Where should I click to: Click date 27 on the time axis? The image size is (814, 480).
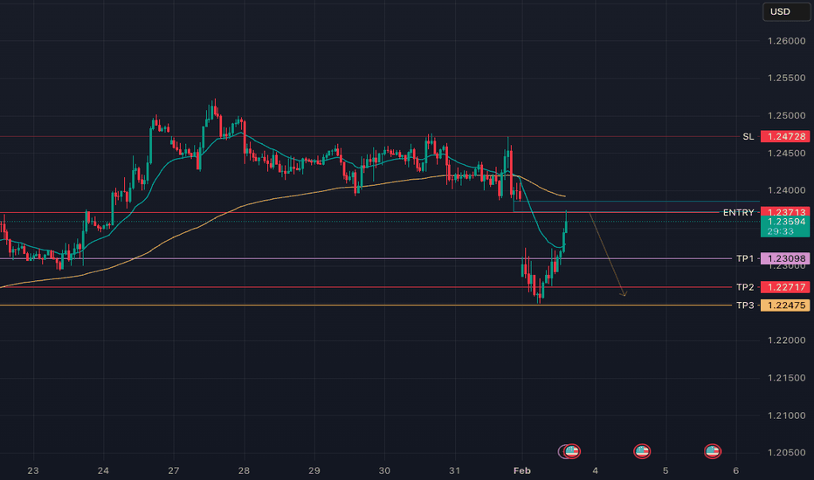point(174,470)
